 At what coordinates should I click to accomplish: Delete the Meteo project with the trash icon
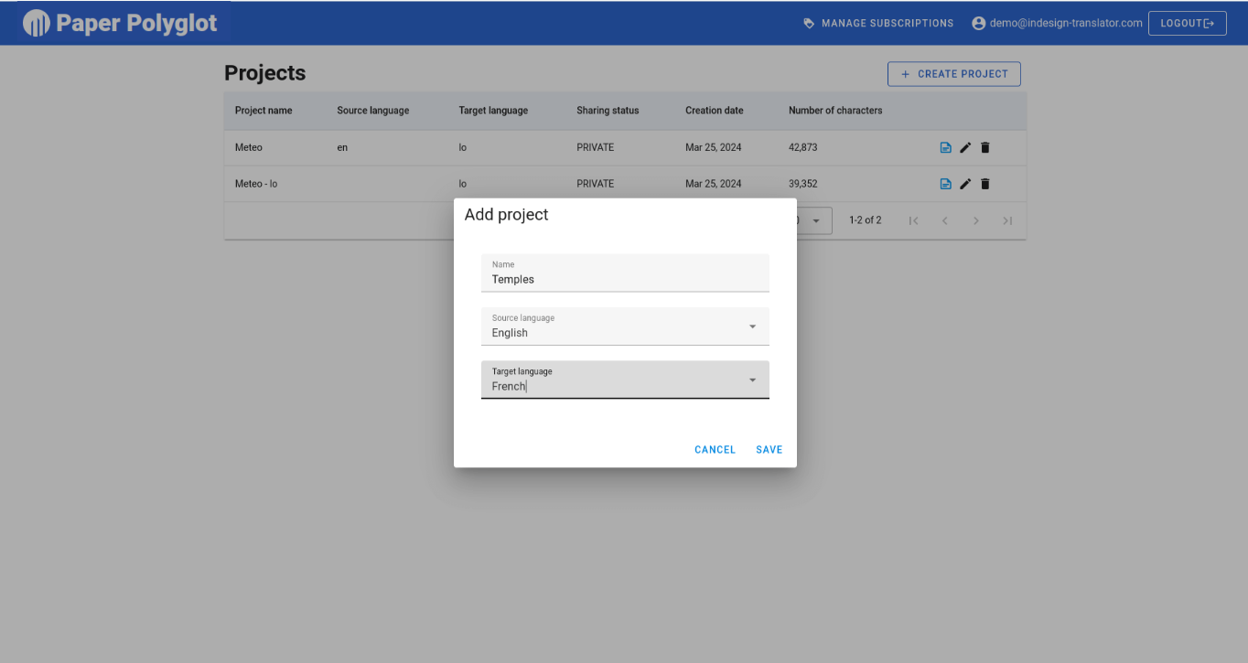(985, 147)
